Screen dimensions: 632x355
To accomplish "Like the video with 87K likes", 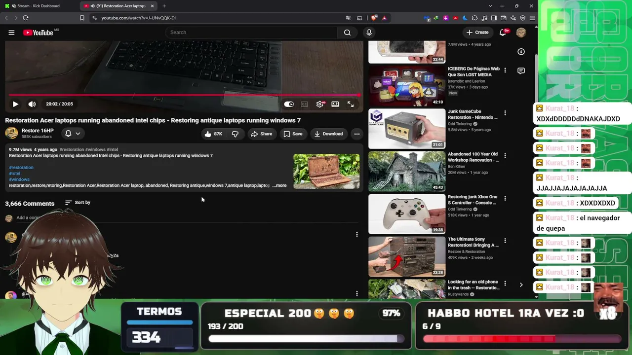I will click(213, 134).
